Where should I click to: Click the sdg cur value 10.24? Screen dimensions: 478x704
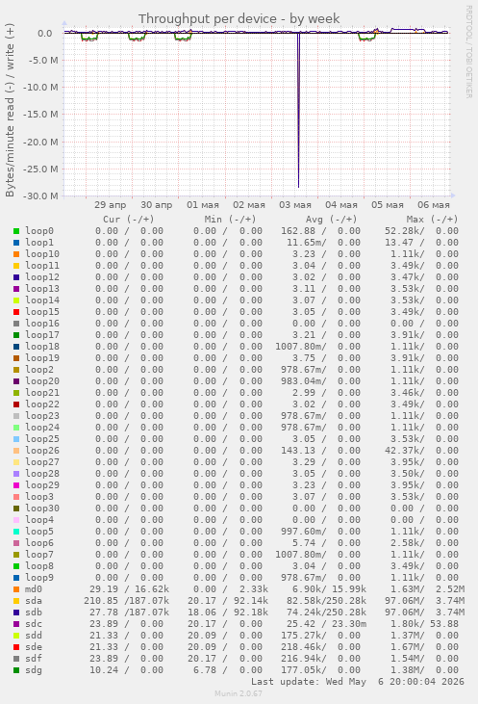coord(104,670)
